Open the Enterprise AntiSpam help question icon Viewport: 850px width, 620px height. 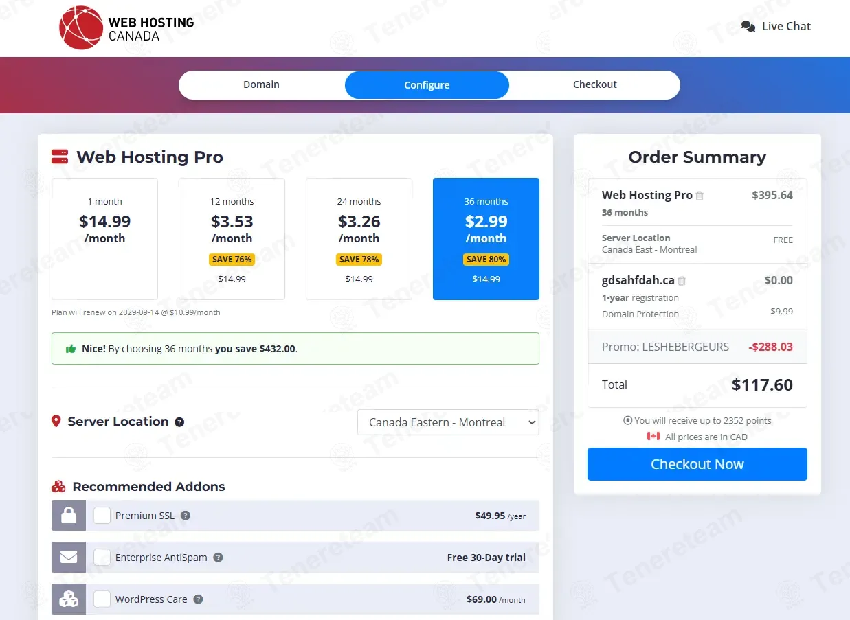(218, 558)
